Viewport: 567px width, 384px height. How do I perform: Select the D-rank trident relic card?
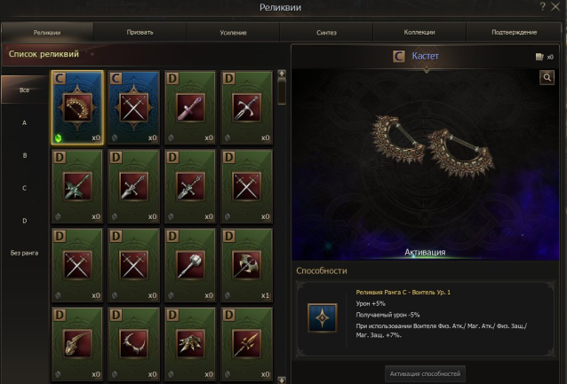click(246, 344)
